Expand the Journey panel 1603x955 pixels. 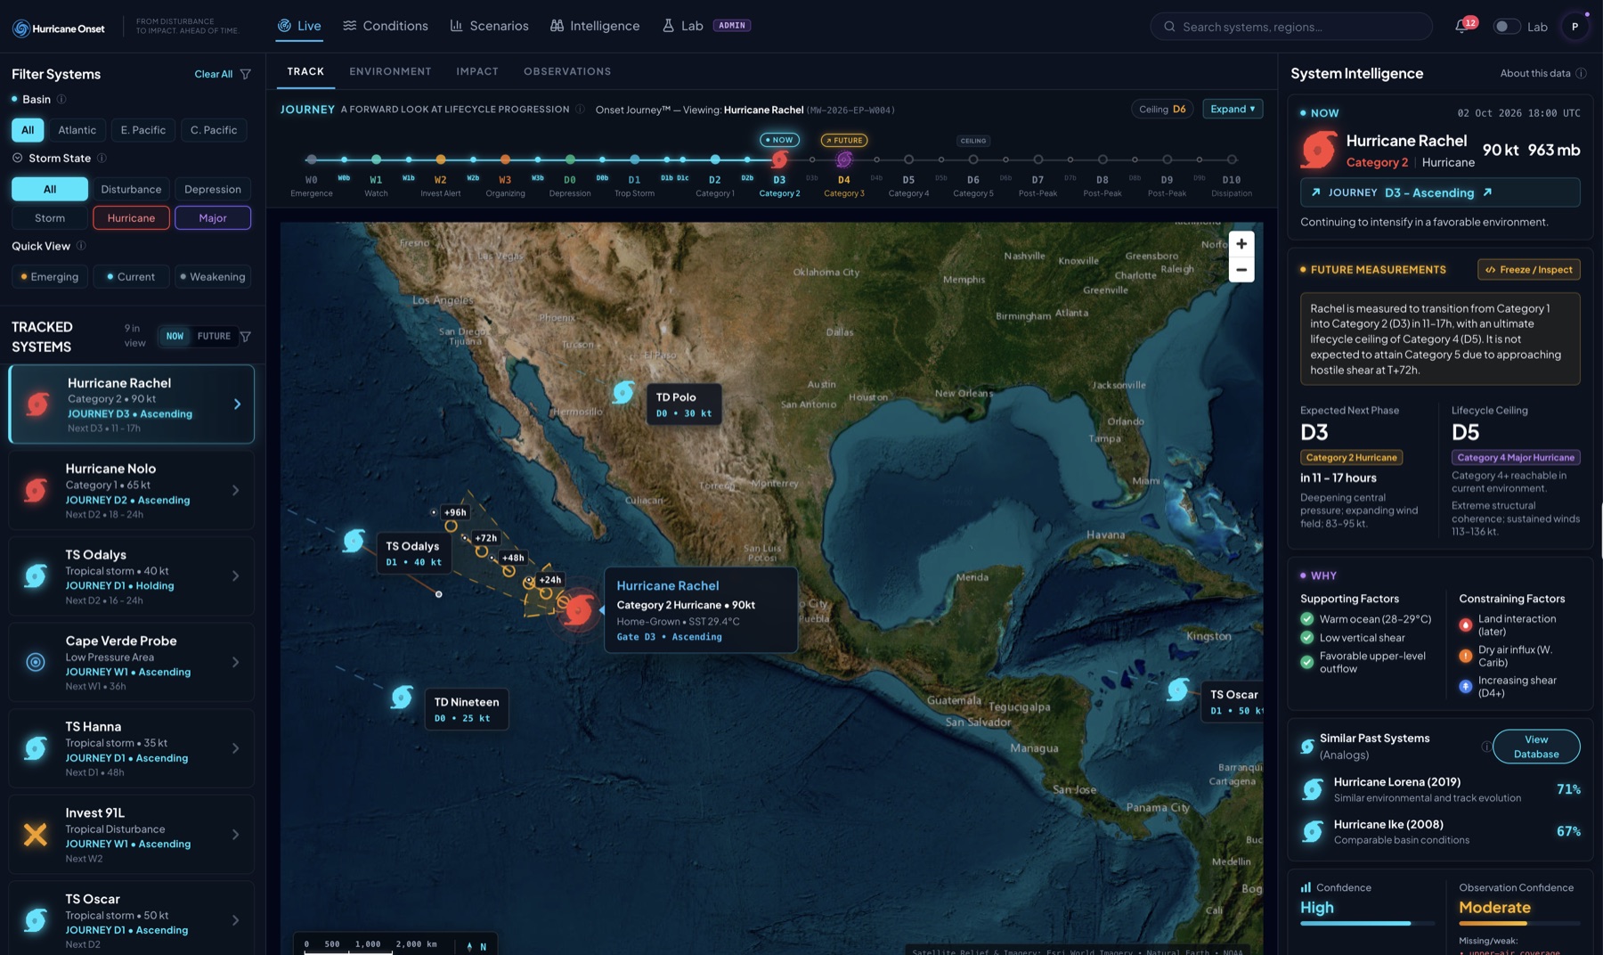coord(1233,109)
